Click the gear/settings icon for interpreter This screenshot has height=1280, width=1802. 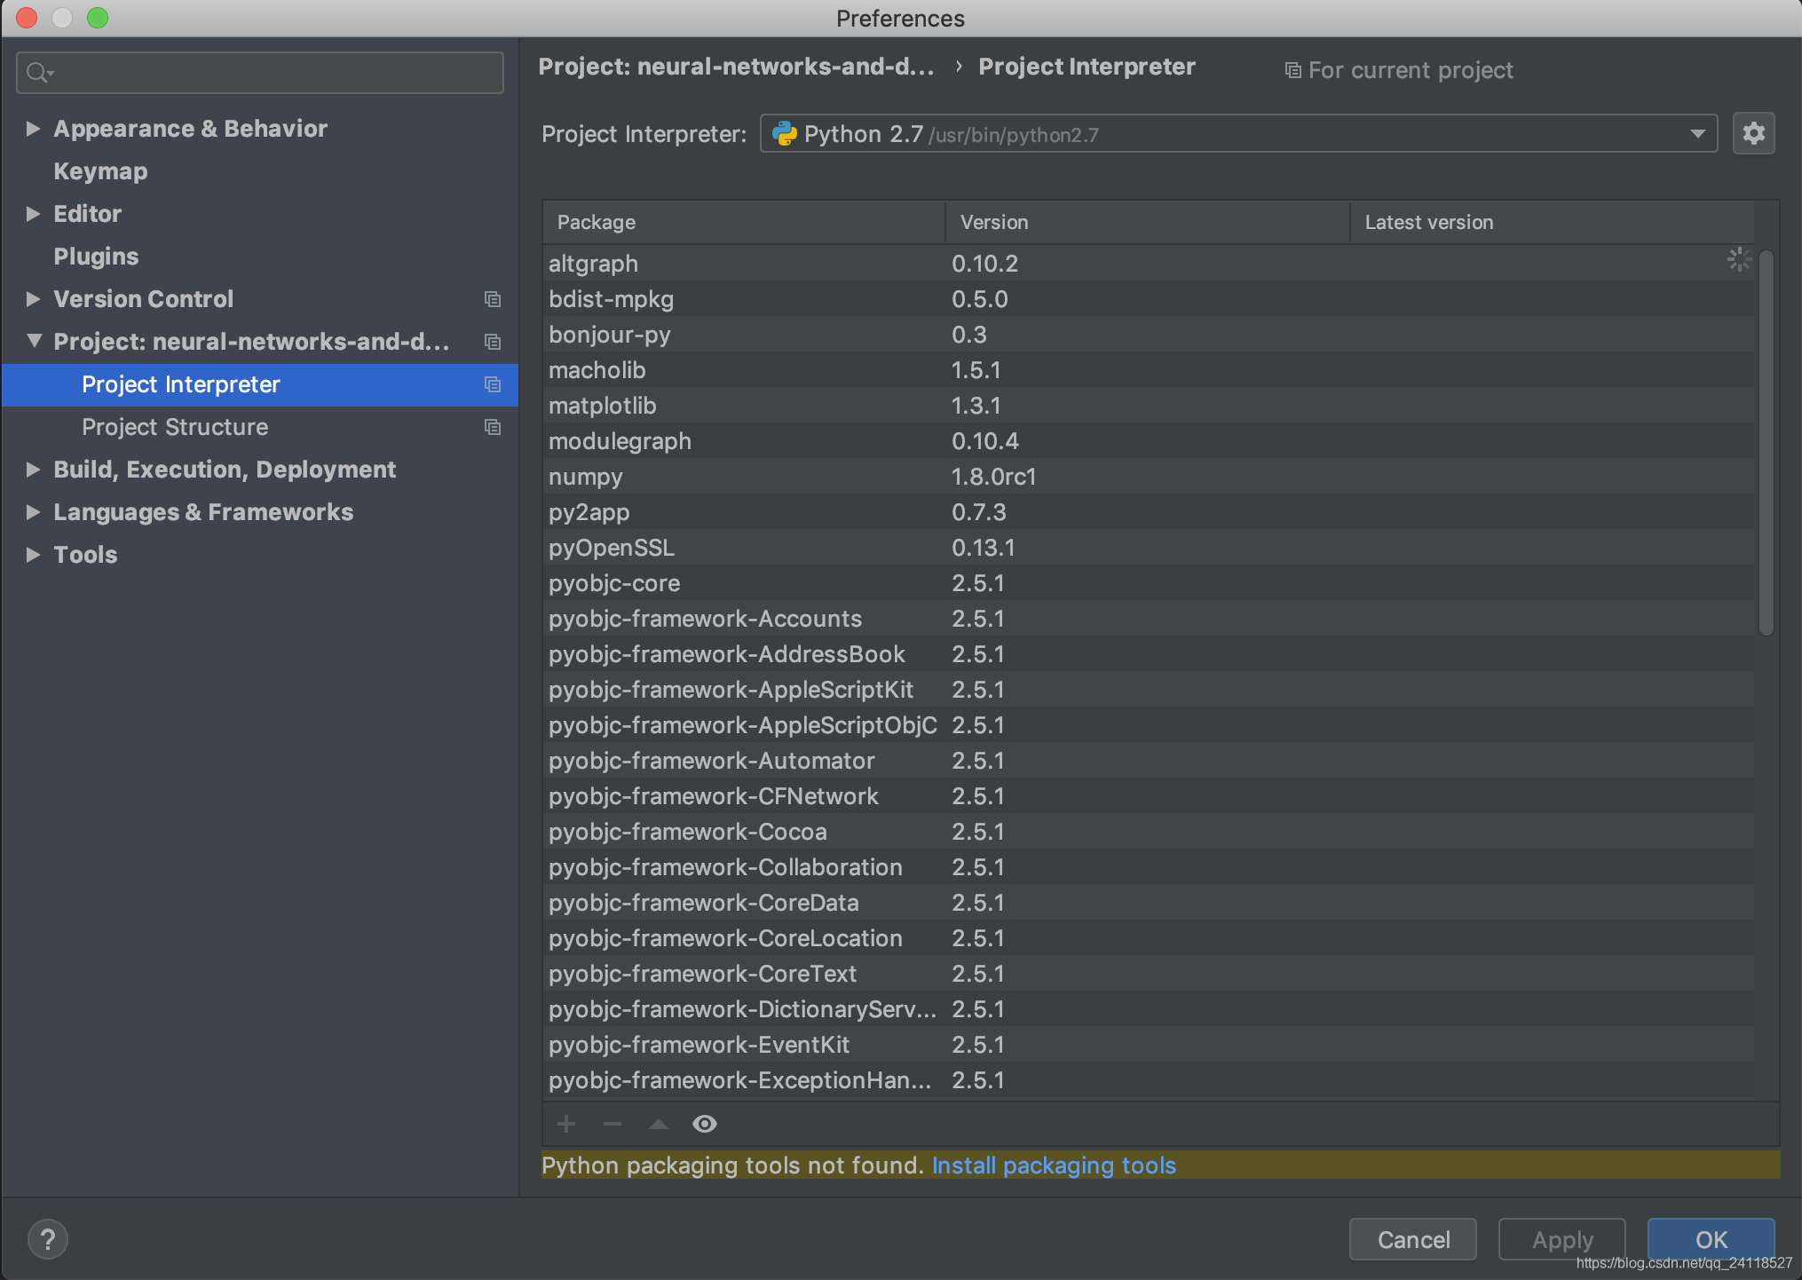[x=1753, y=134]
